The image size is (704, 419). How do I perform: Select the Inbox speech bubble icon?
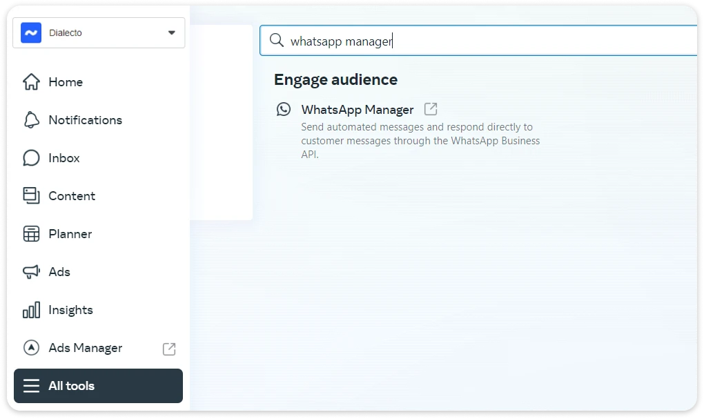point(31,158)
